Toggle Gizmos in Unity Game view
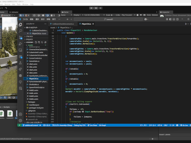This screenshot has width=191, height=143. coord(155,15)
